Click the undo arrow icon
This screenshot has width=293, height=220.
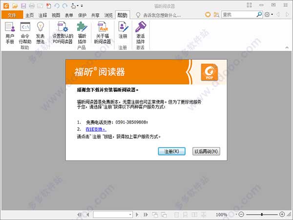coord(57,6)
